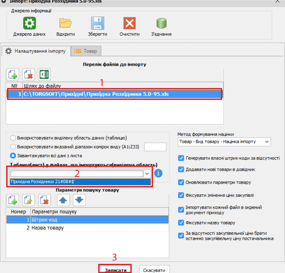
Task: Select Використовувати виділену область даних radio option
Action: pos(13,138)
